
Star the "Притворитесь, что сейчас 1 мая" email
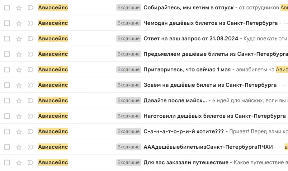19,70
